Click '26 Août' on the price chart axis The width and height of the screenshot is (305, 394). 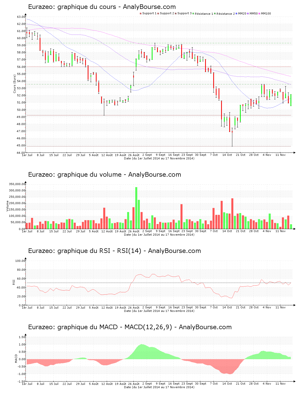pos(134,155)
